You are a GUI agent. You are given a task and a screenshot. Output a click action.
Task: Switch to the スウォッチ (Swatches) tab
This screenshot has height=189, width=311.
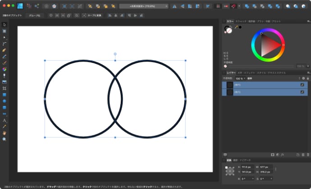(242, 21)
